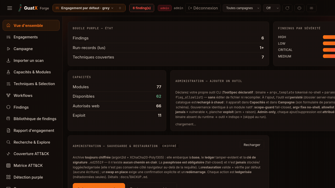The image size is (335, 188).
Task: Click the Matrice ATT&CK grid icon
Action: point(8,166)
